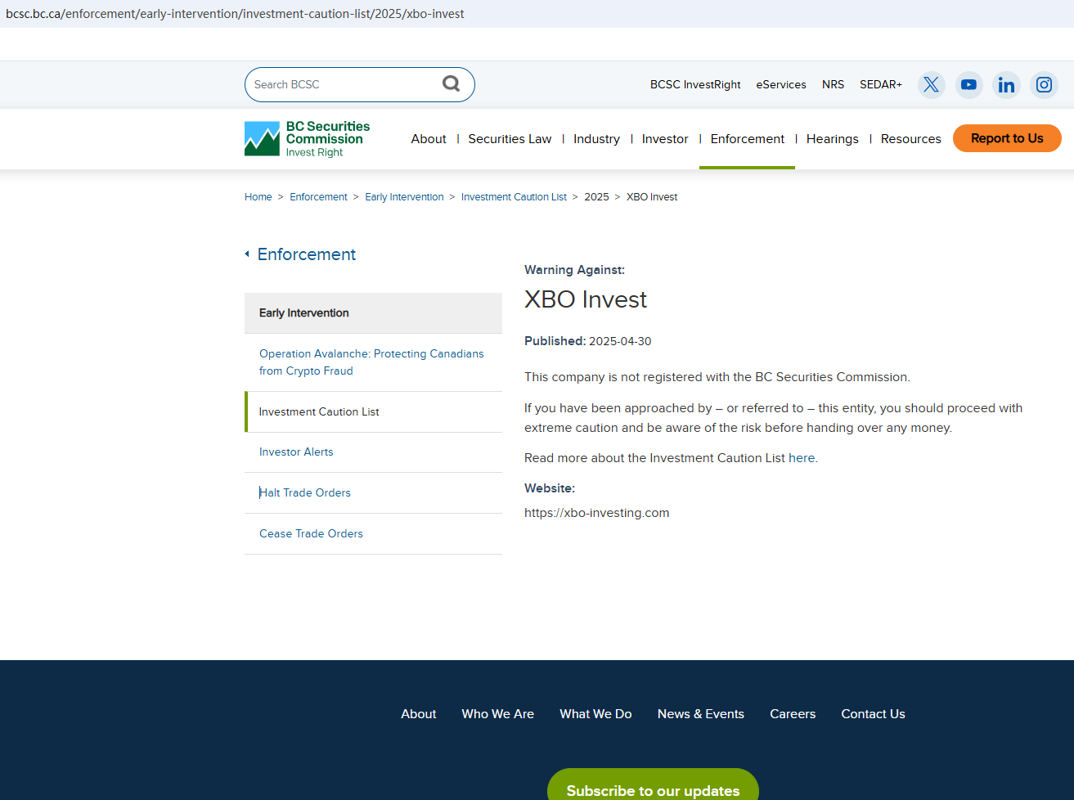Open the BCSC InvestRight link
The image size is (1074, 800).
[695, 84]
